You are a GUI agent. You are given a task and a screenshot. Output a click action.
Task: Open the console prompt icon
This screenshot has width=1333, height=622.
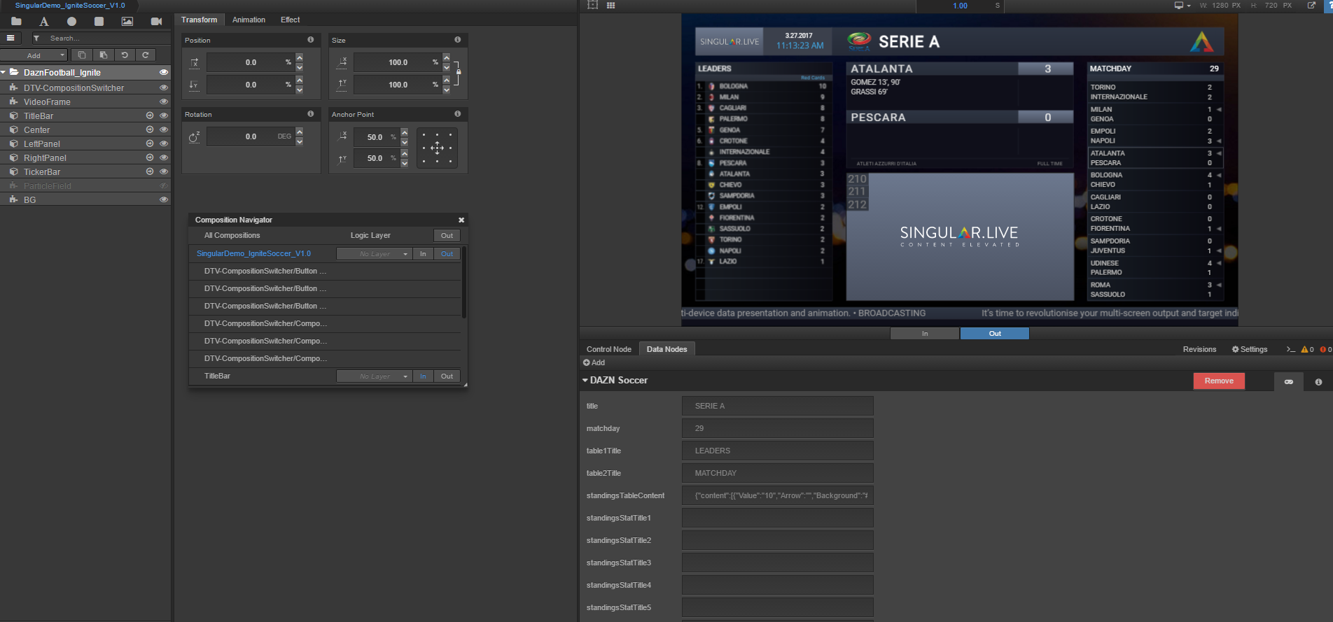[x=1290, y=349]
